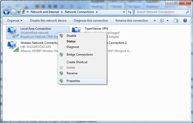The width and height of the screenshot is (193, 123).
Task: Click Rename this connection in toolbar
Action: click(x=132, y=20)
